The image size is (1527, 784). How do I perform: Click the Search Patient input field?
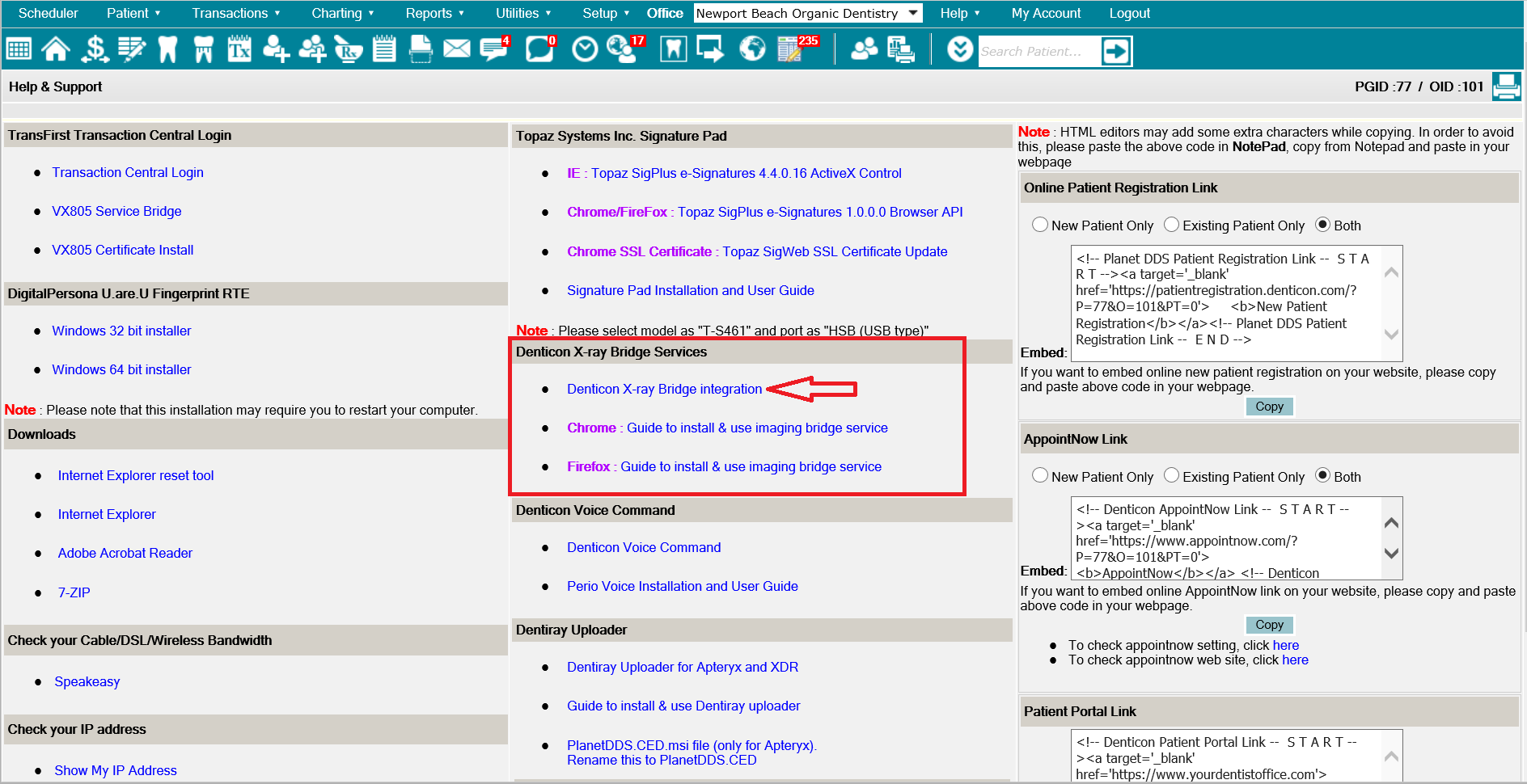tap(1038, 52)
